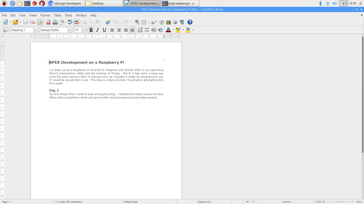
Task: Open font color palette dropdown arrow
Action: coord(173,30)
